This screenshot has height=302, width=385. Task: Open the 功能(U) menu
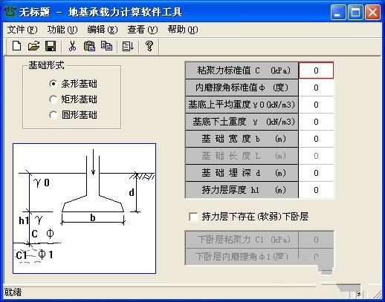click(62, 30)
